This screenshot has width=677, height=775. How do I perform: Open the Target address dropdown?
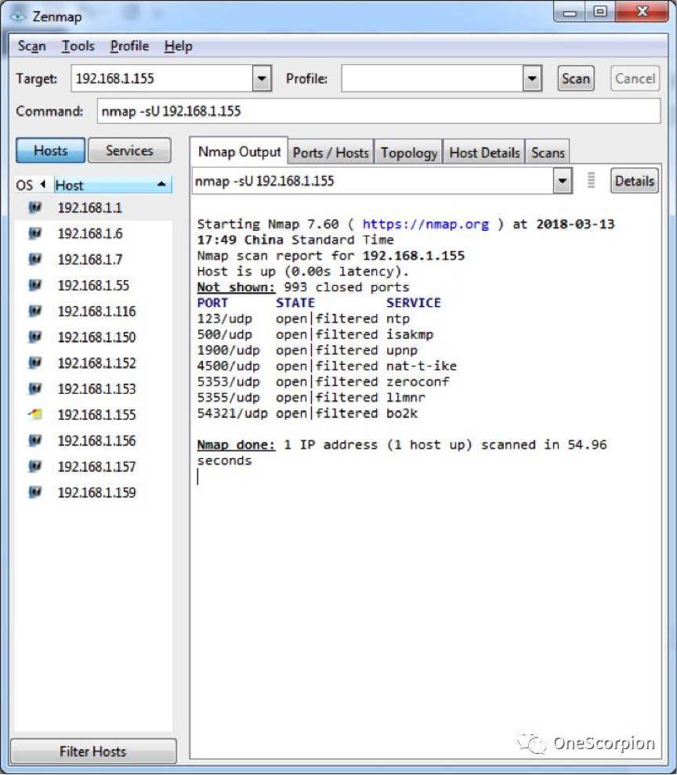262,78
